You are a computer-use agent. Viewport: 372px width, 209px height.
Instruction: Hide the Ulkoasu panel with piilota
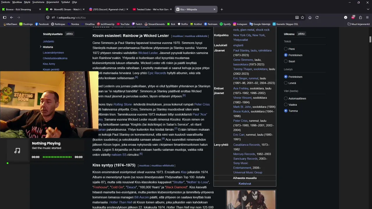pyautogui.click(x=301, y=34)
